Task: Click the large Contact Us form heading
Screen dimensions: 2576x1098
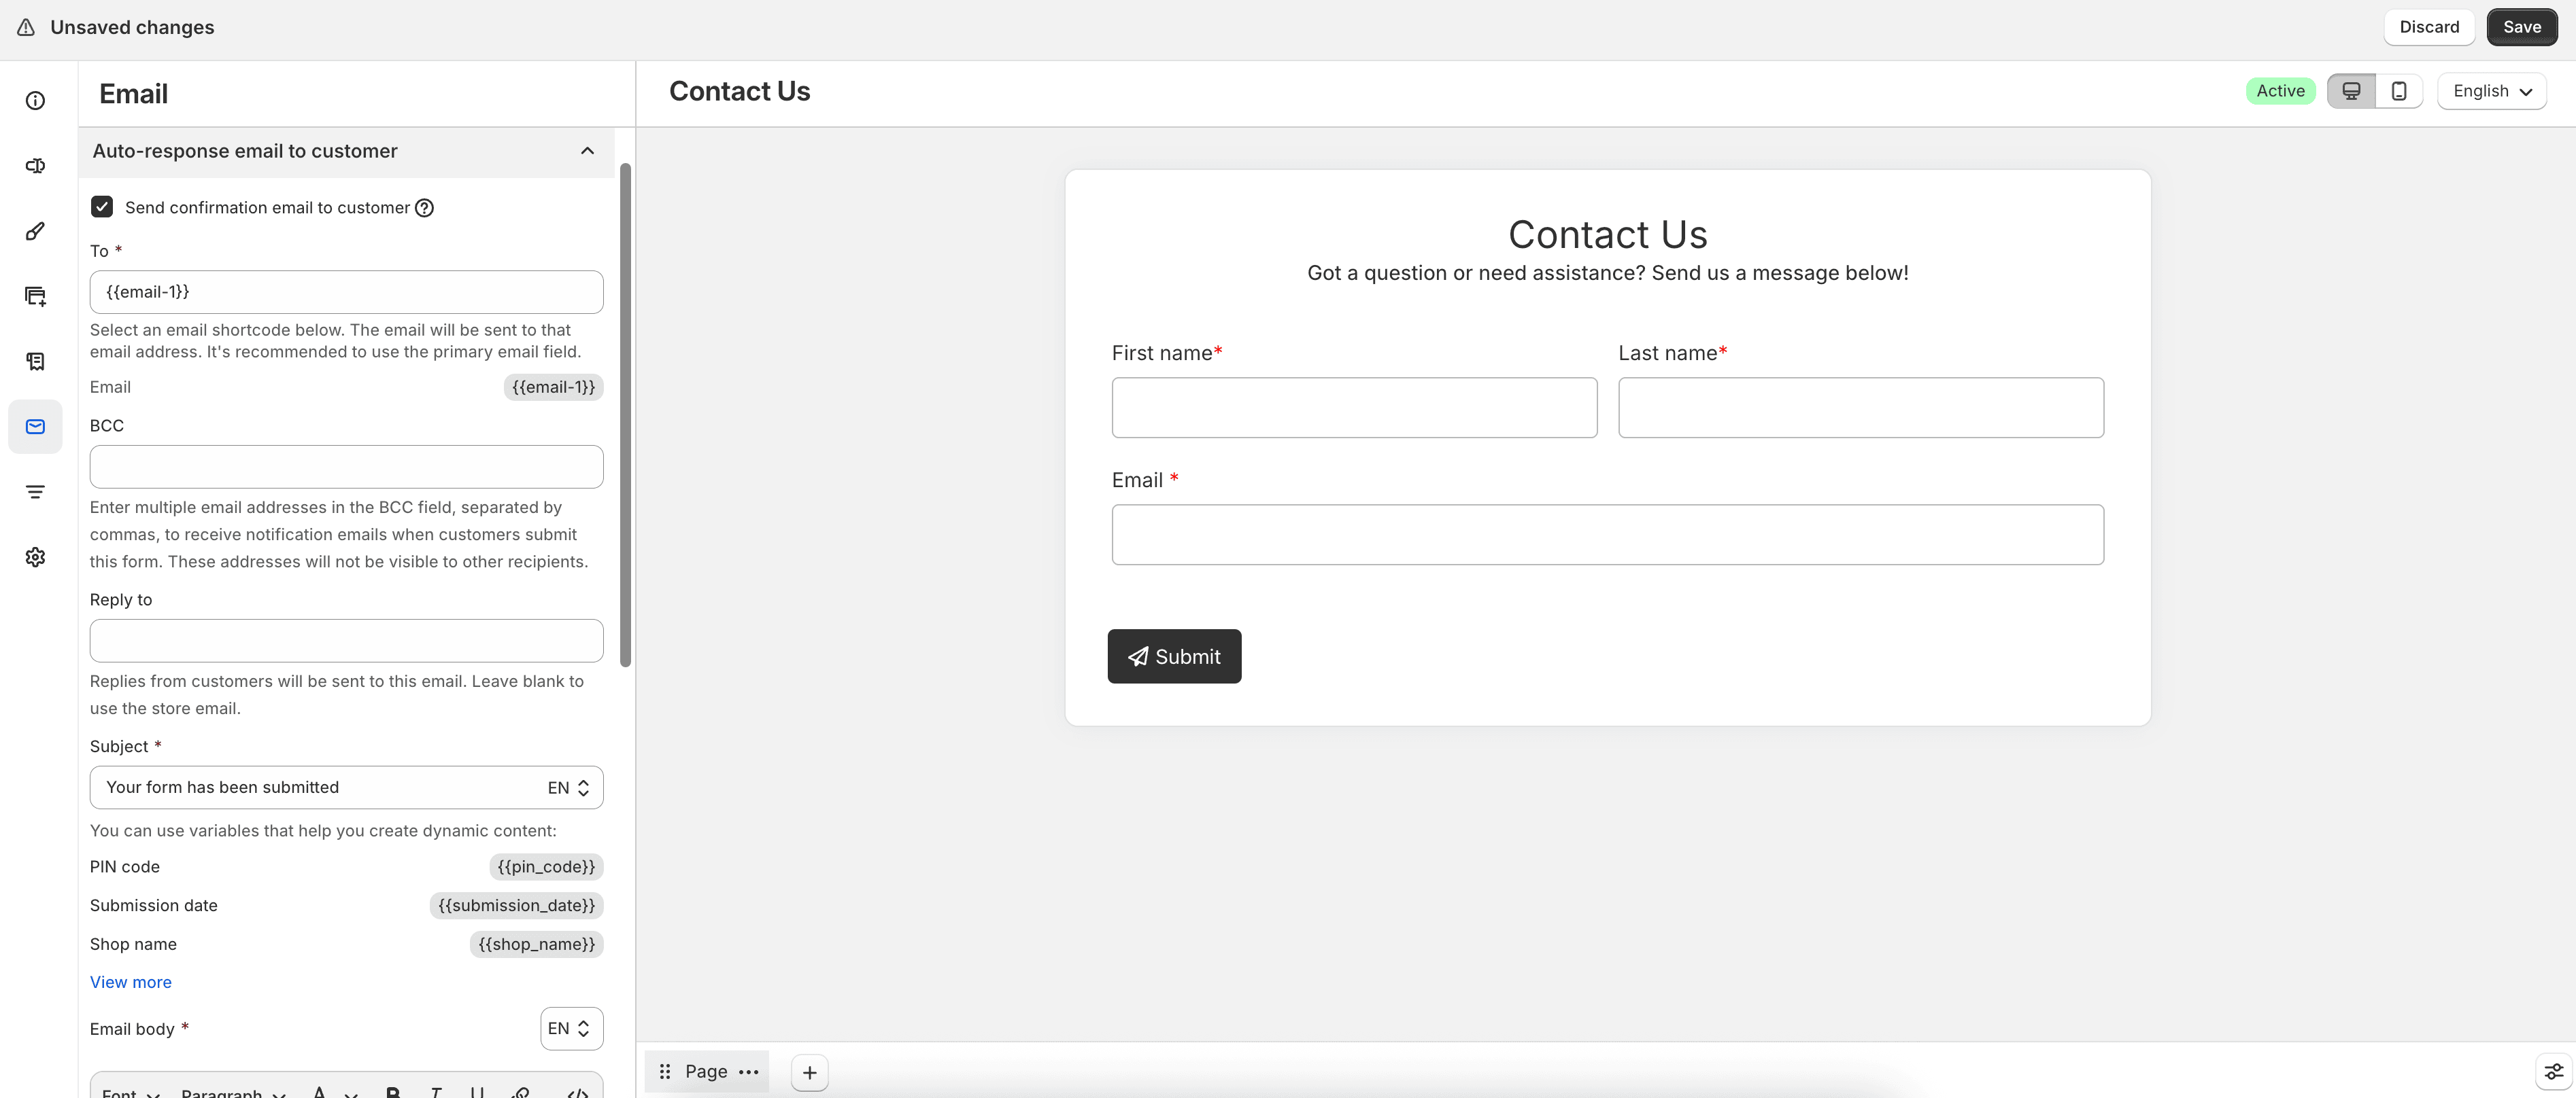Action: pos(1607,235)
